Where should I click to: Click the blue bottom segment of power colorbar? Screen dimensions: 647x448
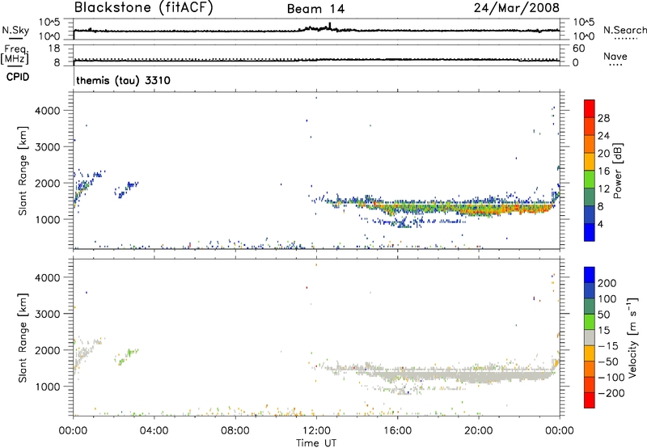coord(590,232)
